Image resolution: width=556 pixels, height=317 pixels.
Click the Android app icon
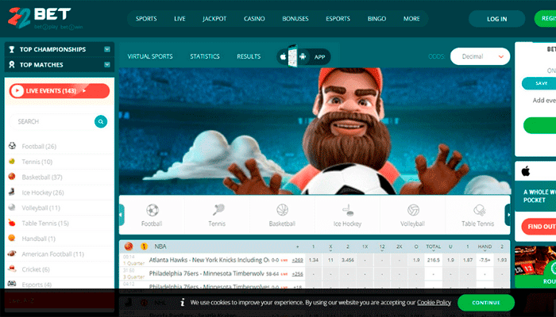coord(303,56)
